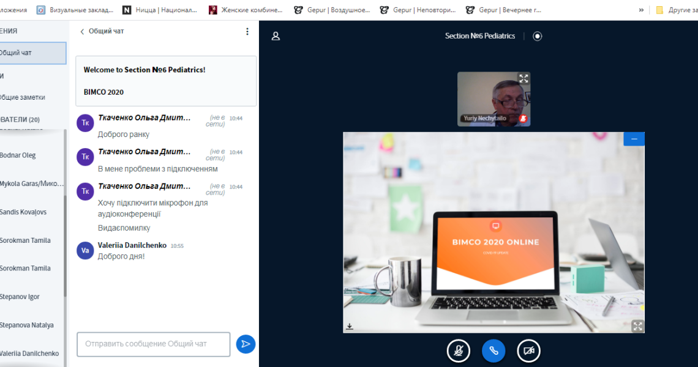Open the 'Визуальные заклад...' bookmark
Image resolution: width=698 pixels, height=367 pixels.
[75, 10]
